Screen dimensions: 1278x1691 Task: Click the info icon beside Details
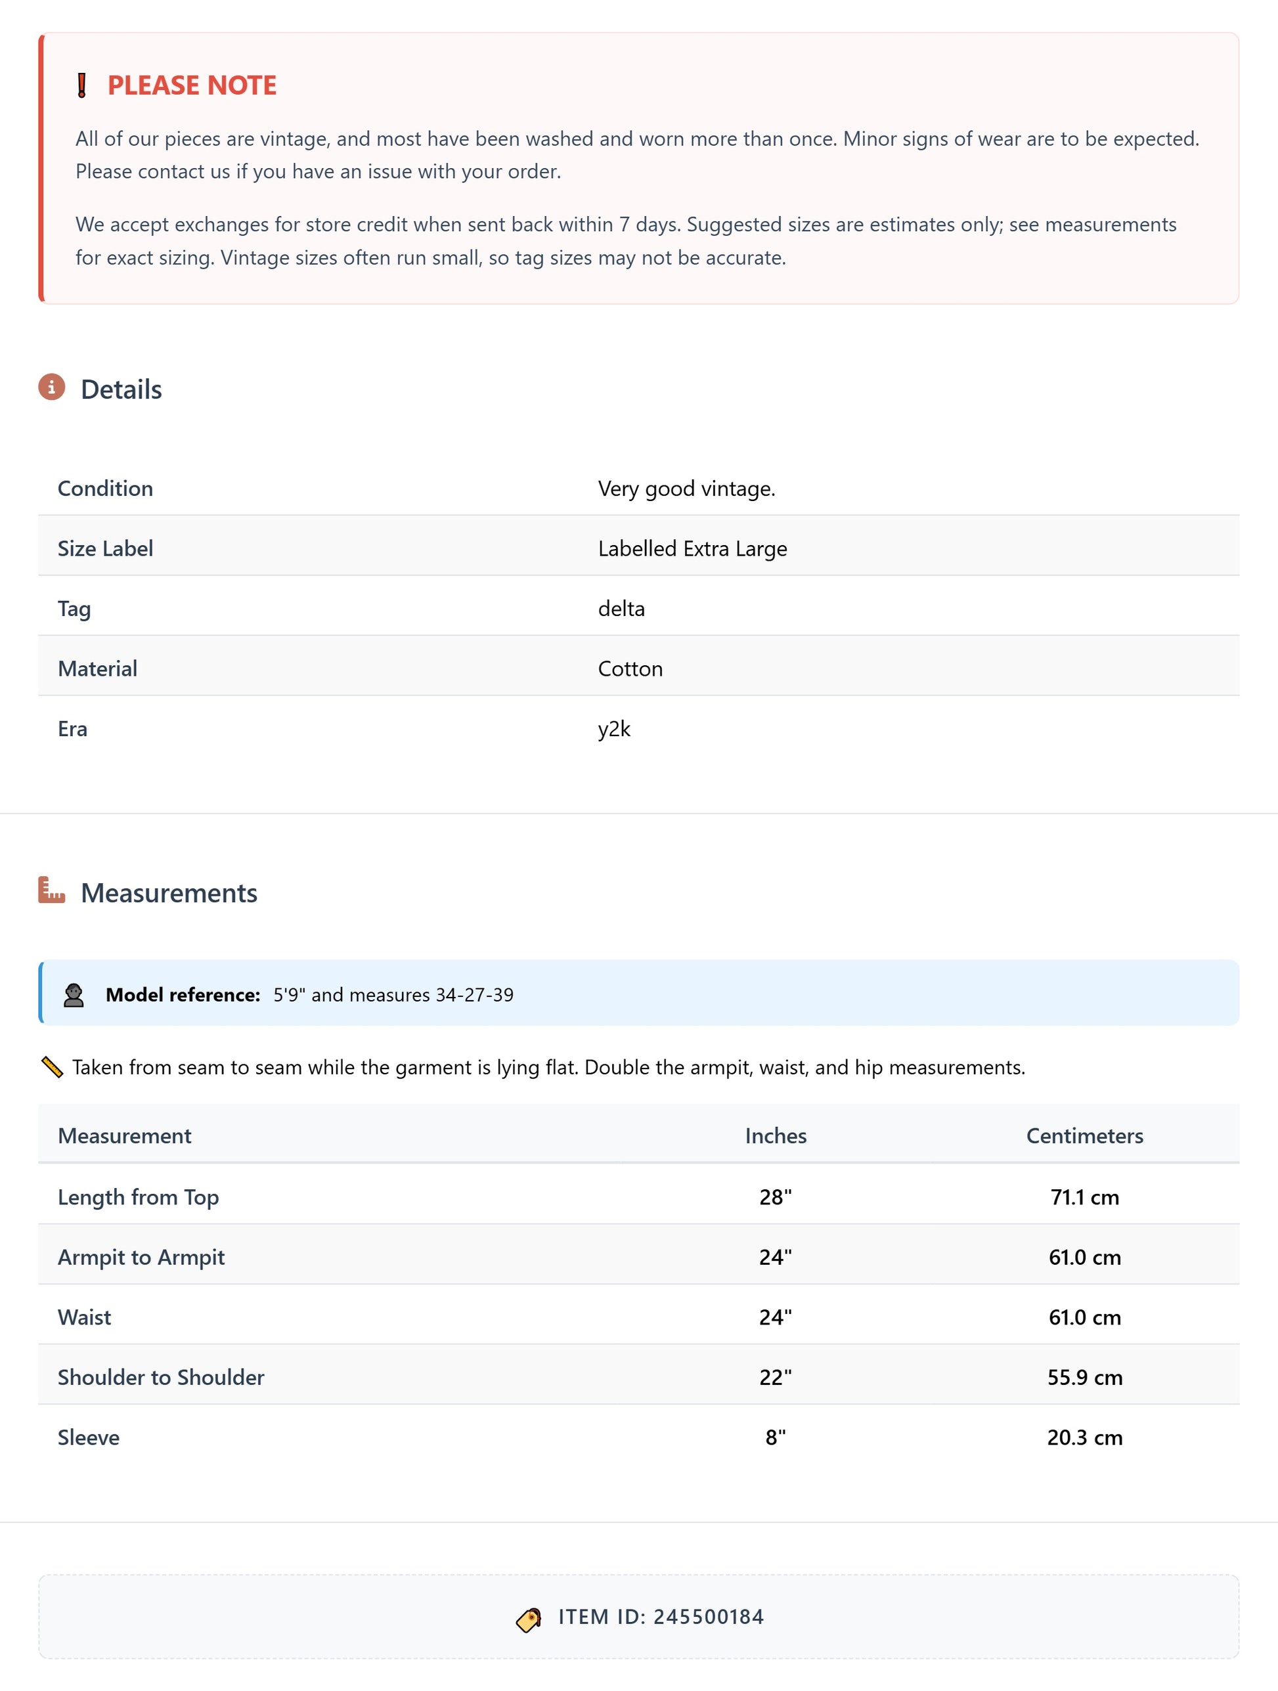click(x=52, y=387)
